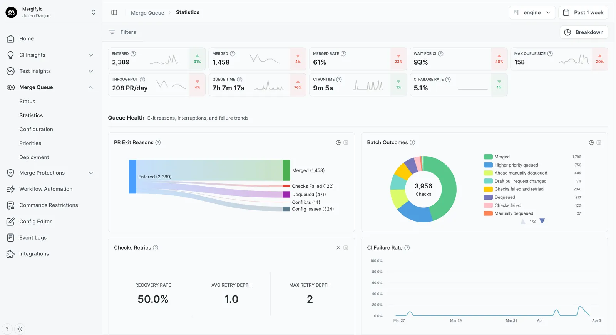Show info for the CI FAILURE RATE card

pyautogui.click(x=448, y=79)
